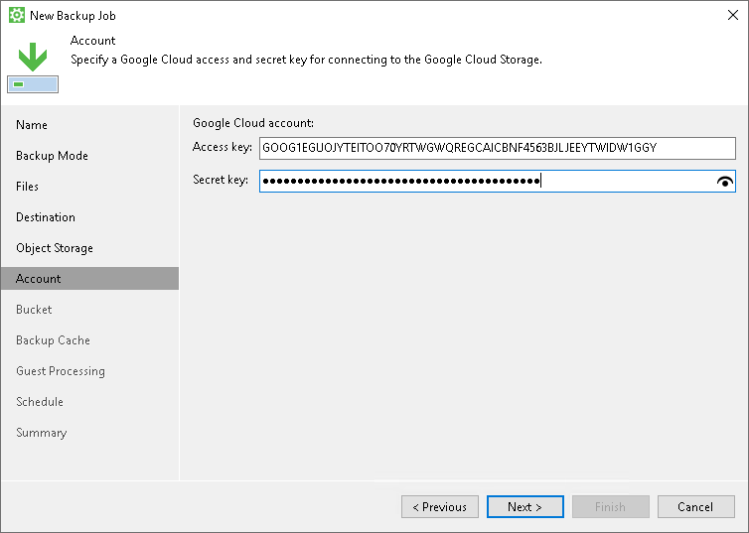
Task: Click the Veeam gear icon in the title bar
Action: pos(17,15)
